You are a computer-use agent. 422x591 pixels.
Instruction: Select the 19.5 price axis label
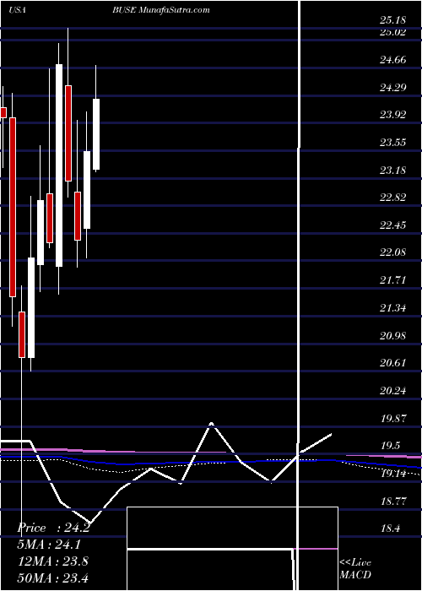[x=390, y=446]
